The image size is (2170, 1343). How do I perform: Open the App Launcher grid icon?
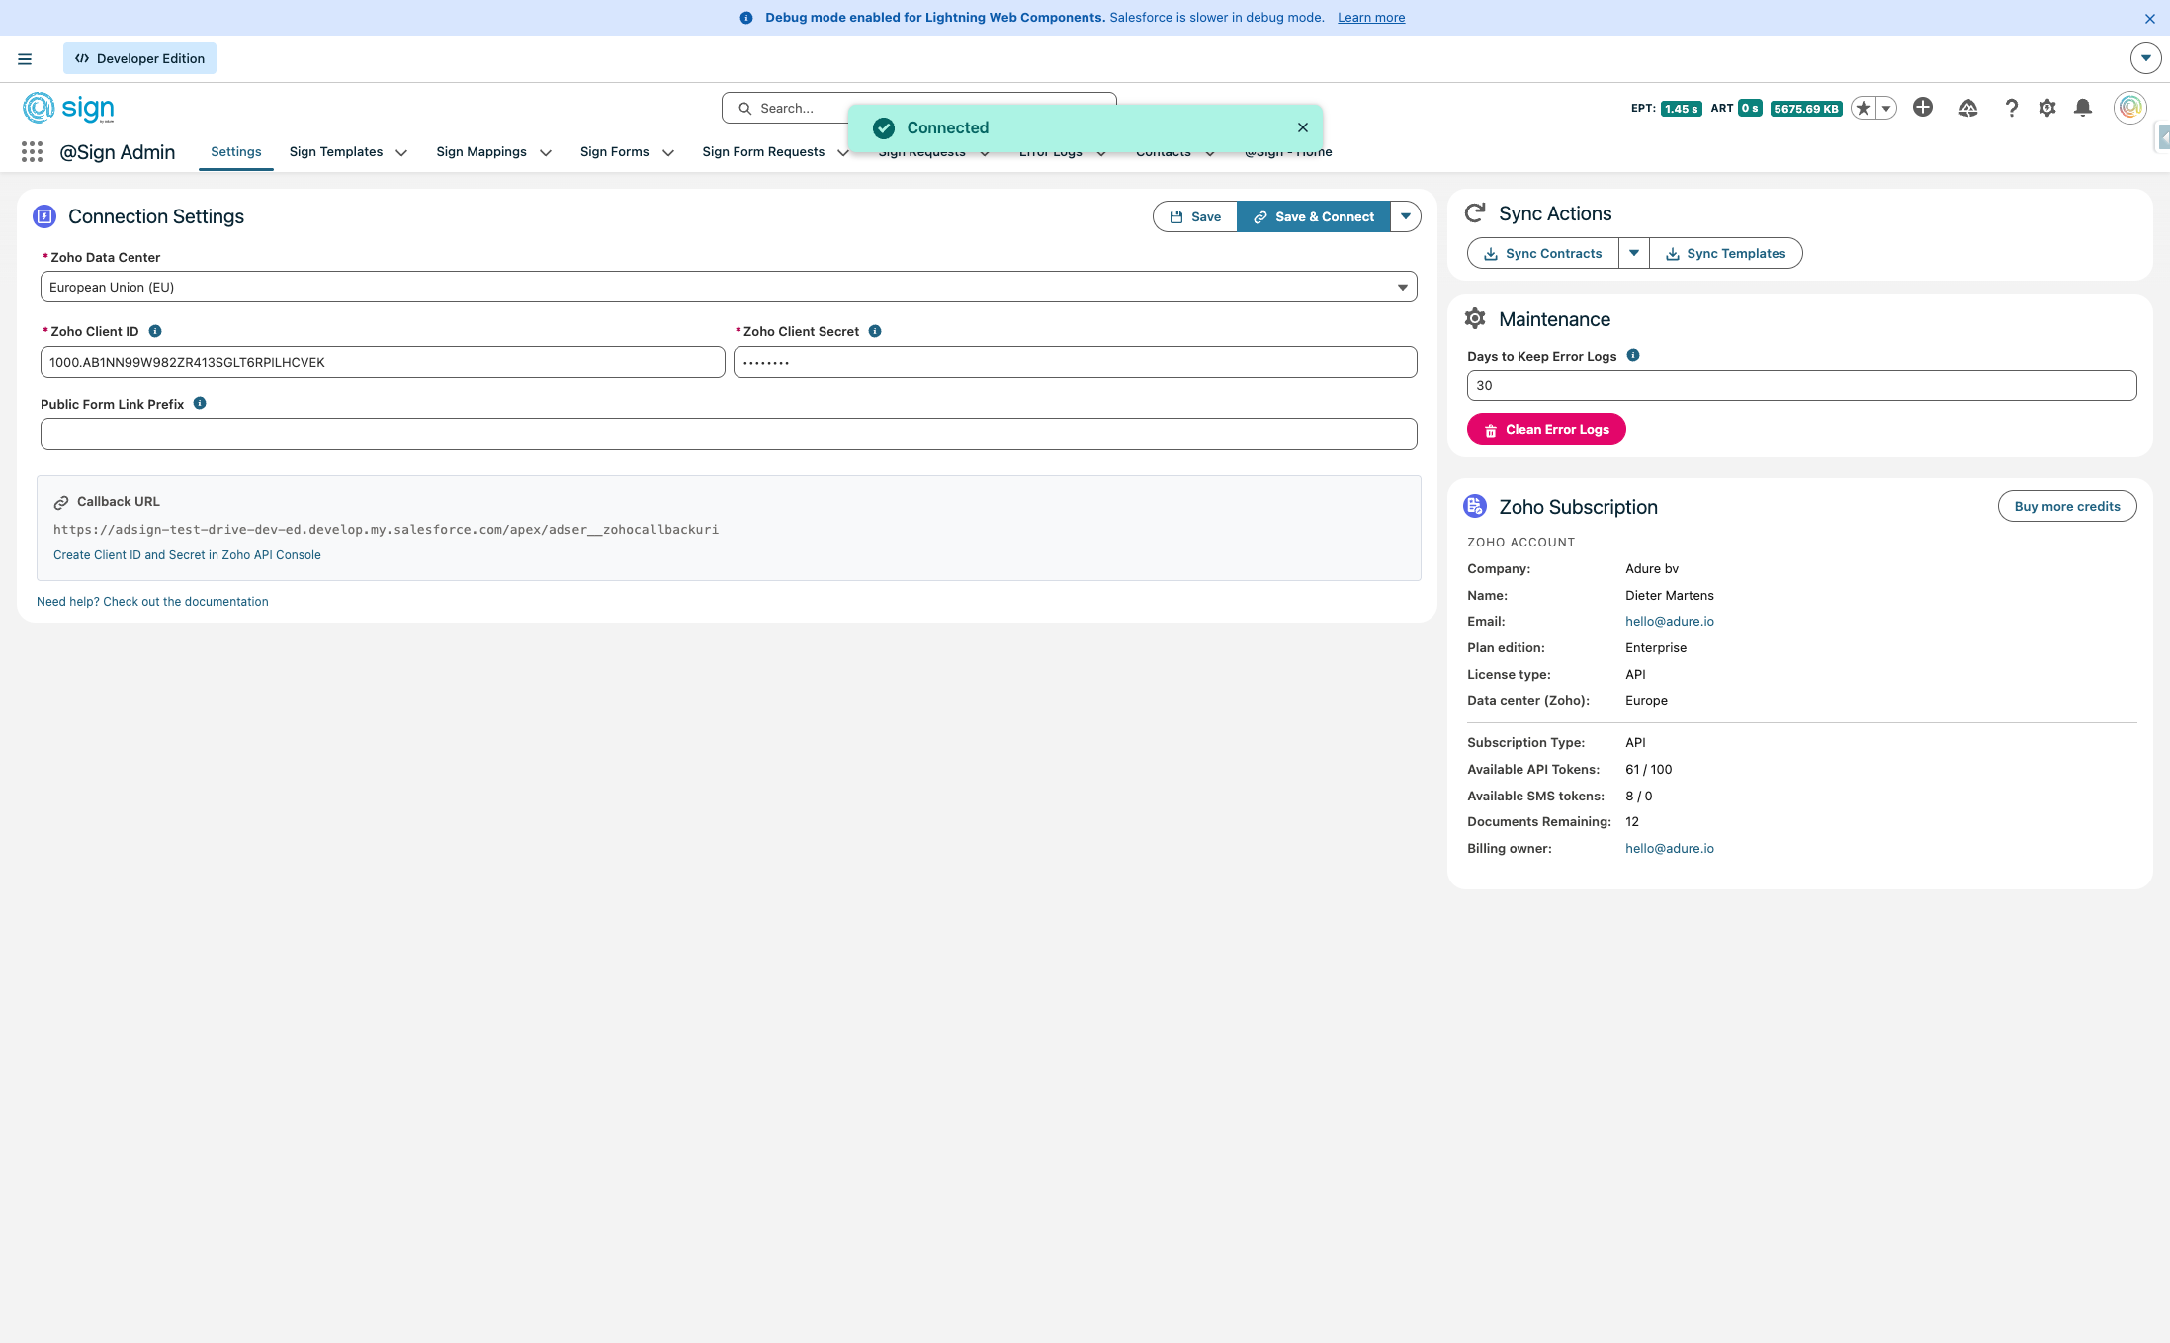(x=32, y=152)
